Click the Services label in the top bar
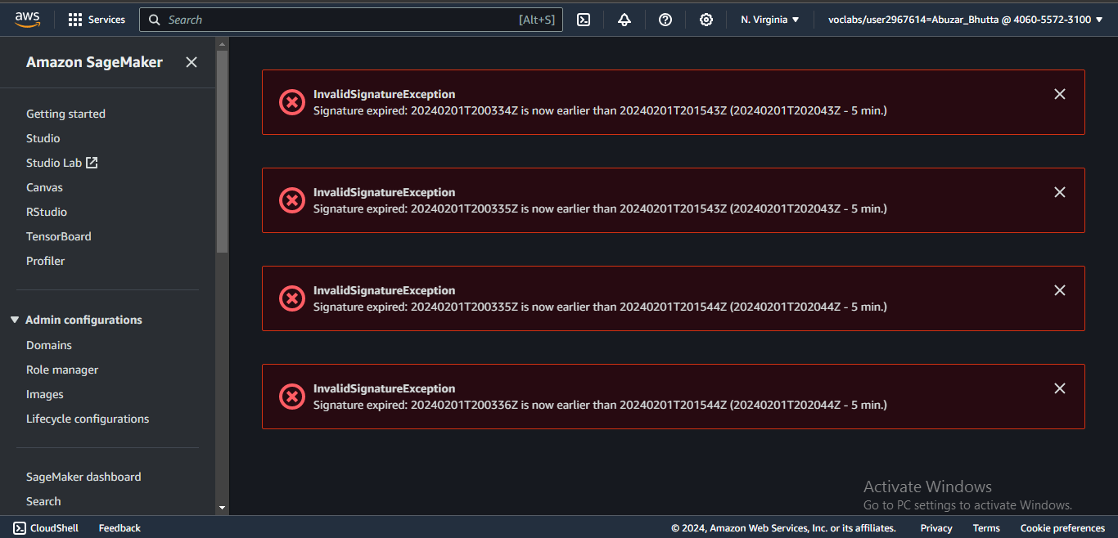Viewport: 1118px width, 538px height. click(x=106, y=20)
